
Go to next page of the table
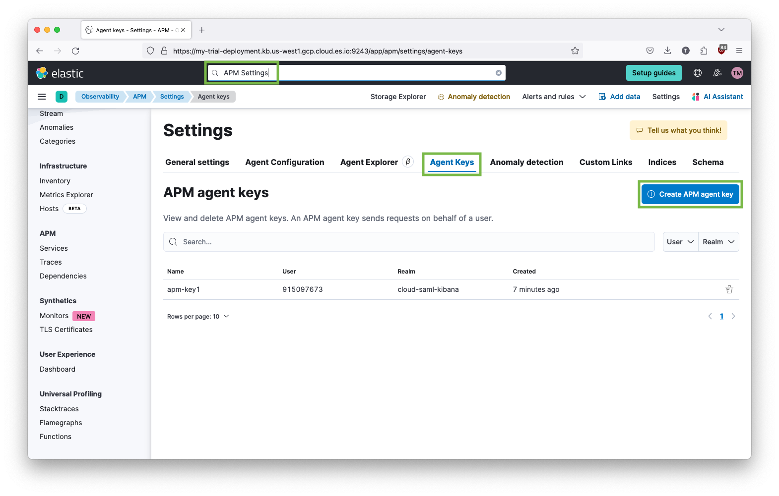733,316
